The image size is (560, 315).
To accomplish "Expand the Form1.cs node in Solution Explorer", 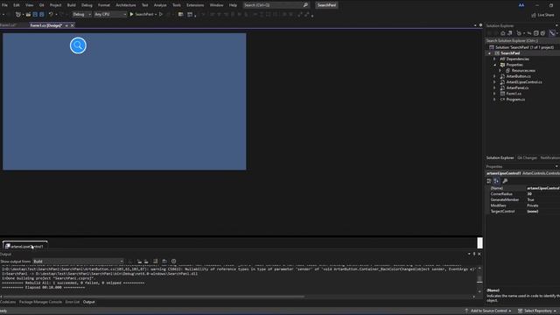I will pos(494,94).
